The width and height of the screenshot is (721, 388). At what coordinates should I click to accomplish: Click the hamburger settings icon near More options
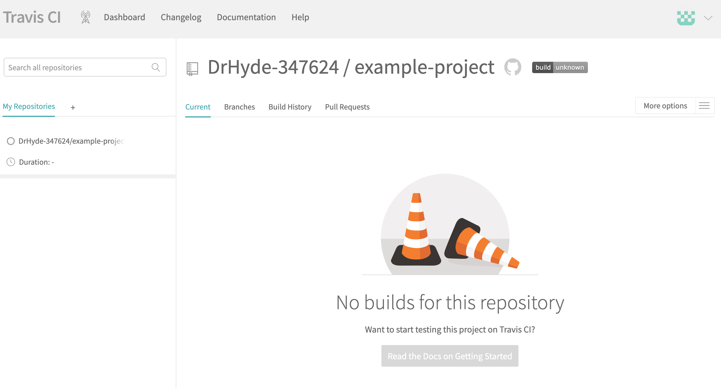(x=705, y=106)
